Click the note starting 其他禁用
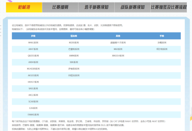The width and height of the screenshot is (192, 131). pyautogui.click(x=68, y=125)
